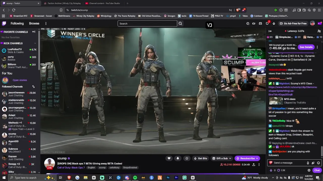Bookmark this page icon in address bar
Image resolution: width=323 pixels, height=181 pixels.
coord(61,10)
